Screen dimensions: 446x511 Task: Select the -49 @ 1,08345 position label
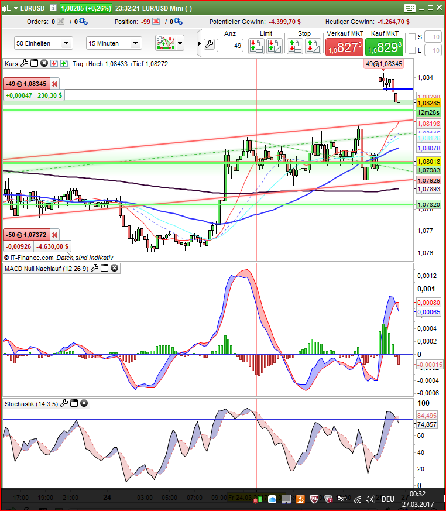tap(27, 84)
